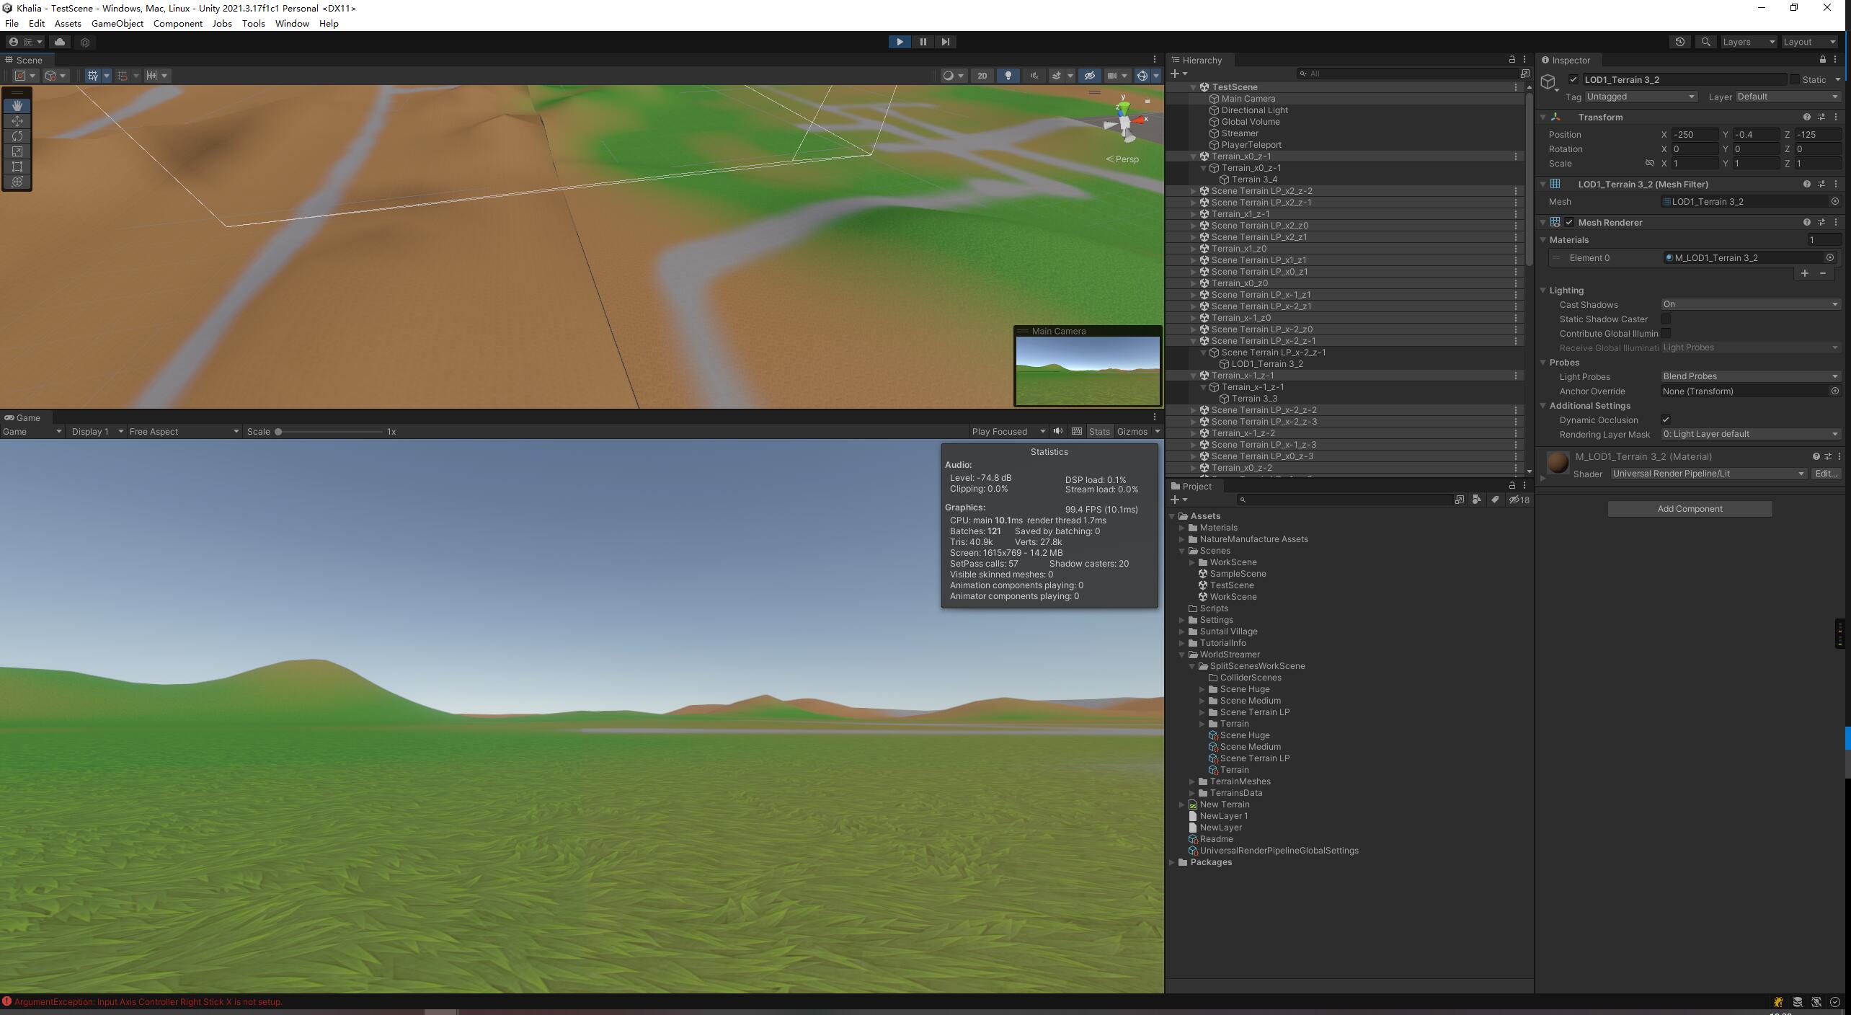
Task: Open Unity cloud services icon
Action: [60, 42]
